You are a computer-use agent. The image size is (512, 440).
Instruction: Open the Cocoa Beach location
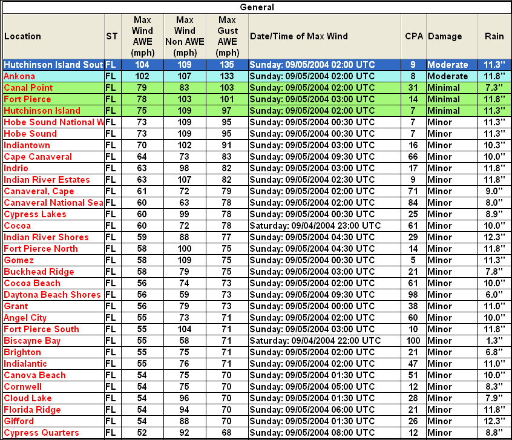[32, 283]
